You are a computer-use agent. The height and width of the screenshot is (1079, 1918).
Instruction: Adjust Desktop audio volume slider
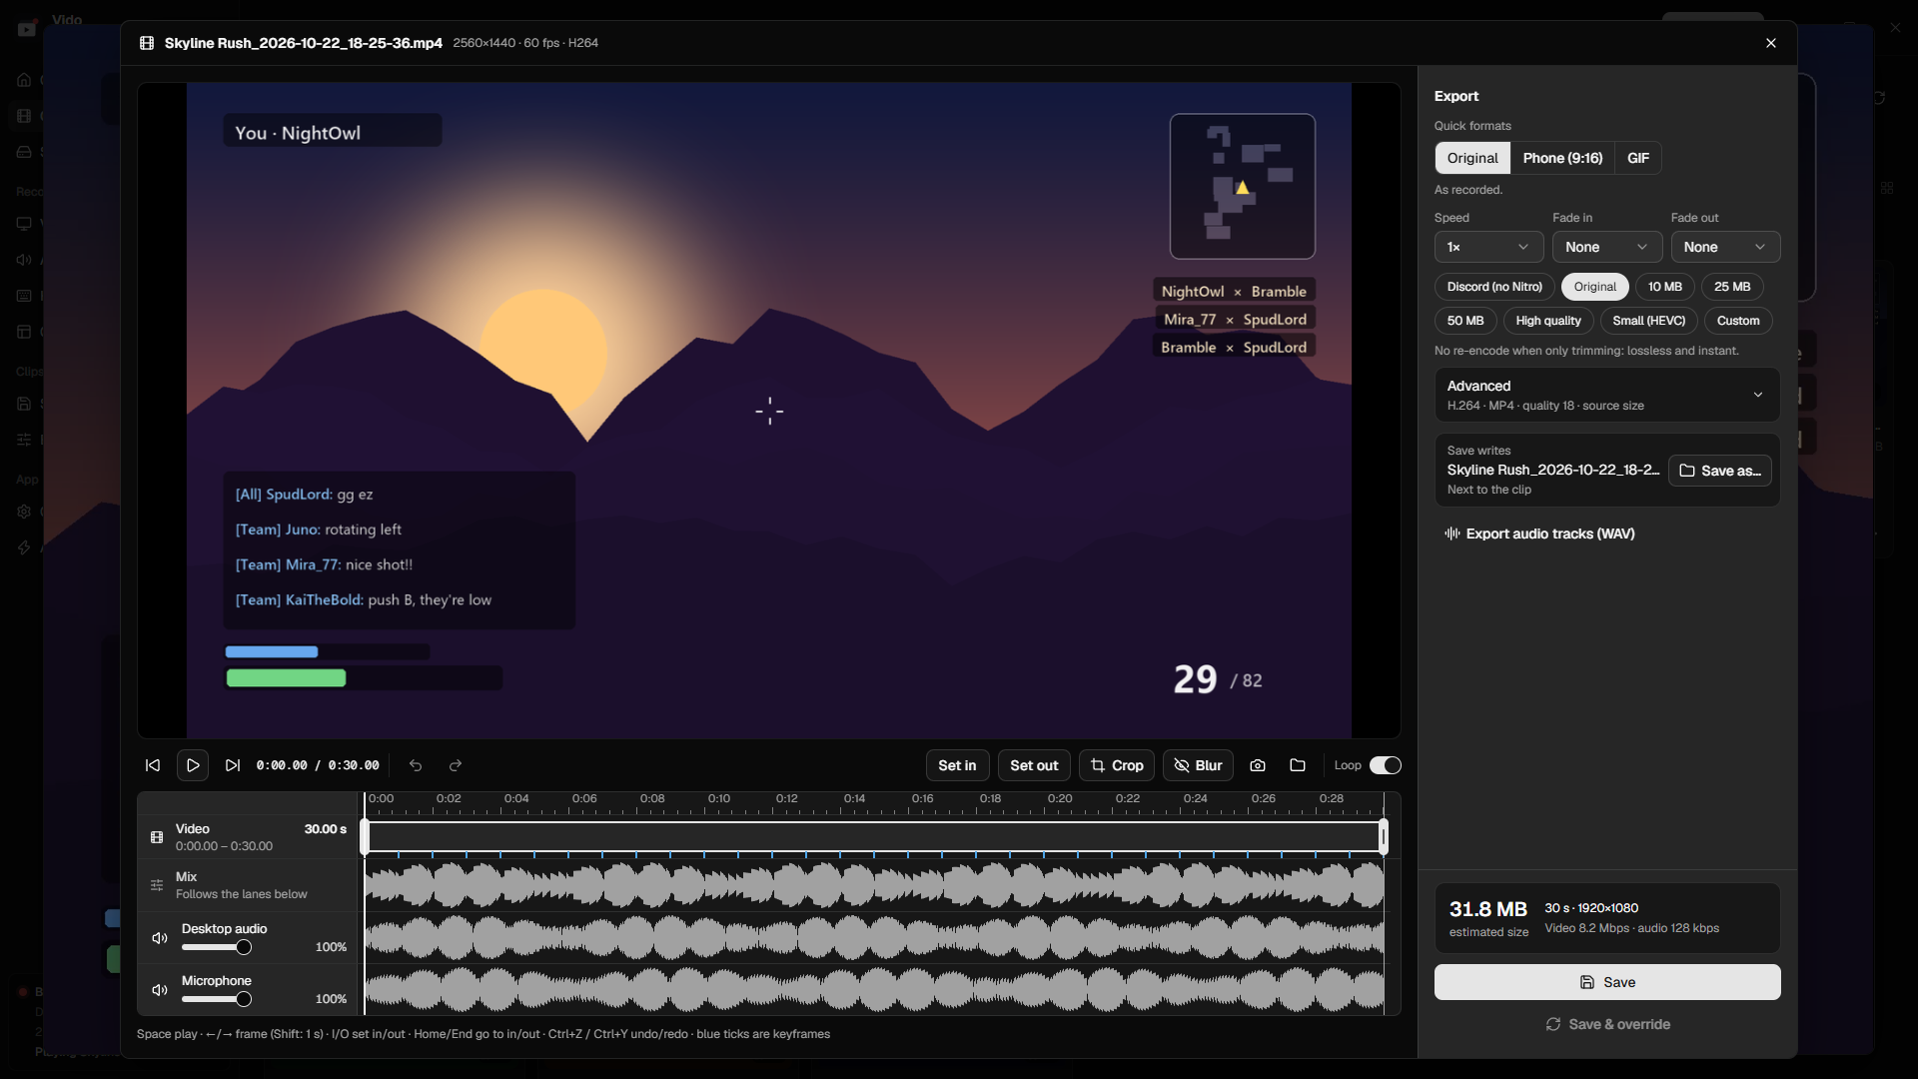216,947
